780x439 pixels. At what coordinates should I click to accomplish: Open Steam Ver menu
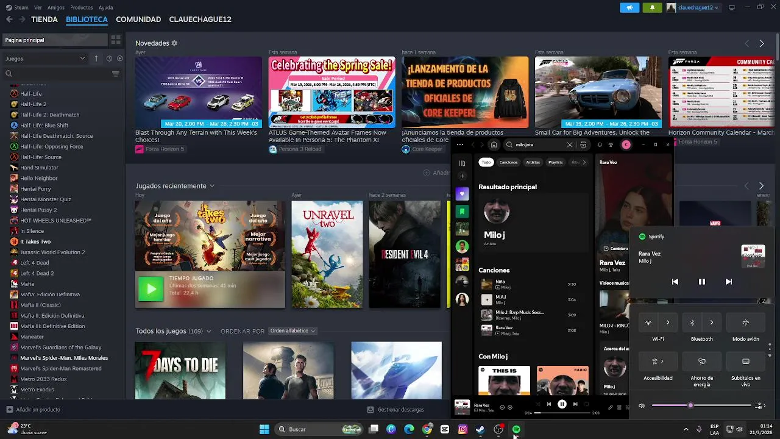click(38, 7)
